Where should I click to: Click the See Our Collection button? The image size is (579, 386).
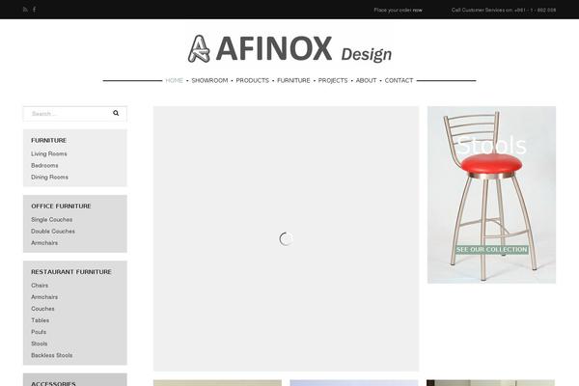491,250
